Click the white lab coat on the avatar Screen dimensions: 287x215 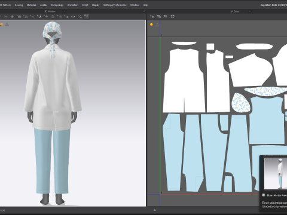tap(52, 85)
